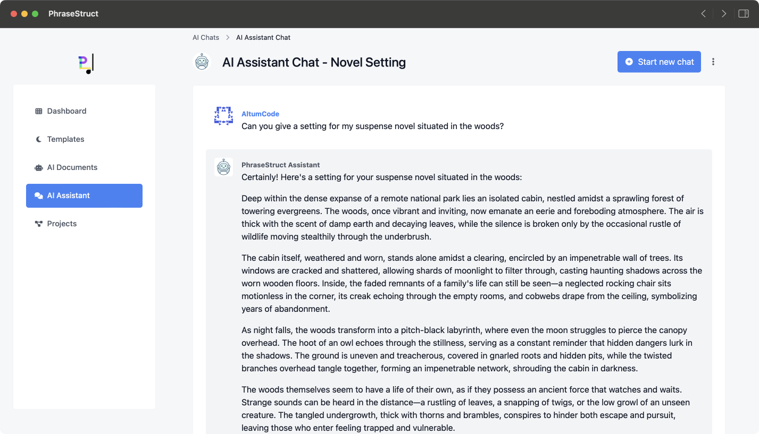Click the PhraseStruct logo in sidebar
Image resolution: width=759 pixels, height=434 pixels.
point(85,63)
